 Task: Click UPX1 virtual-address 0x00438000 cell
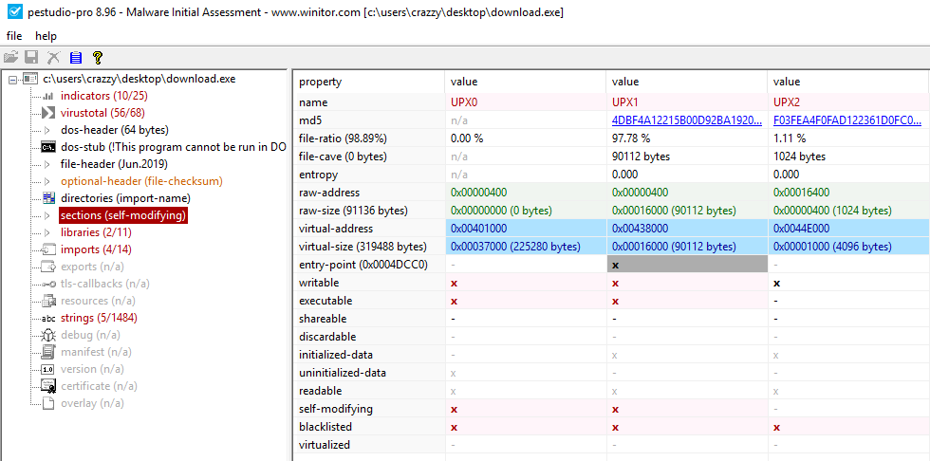click(x=686, y=229)
